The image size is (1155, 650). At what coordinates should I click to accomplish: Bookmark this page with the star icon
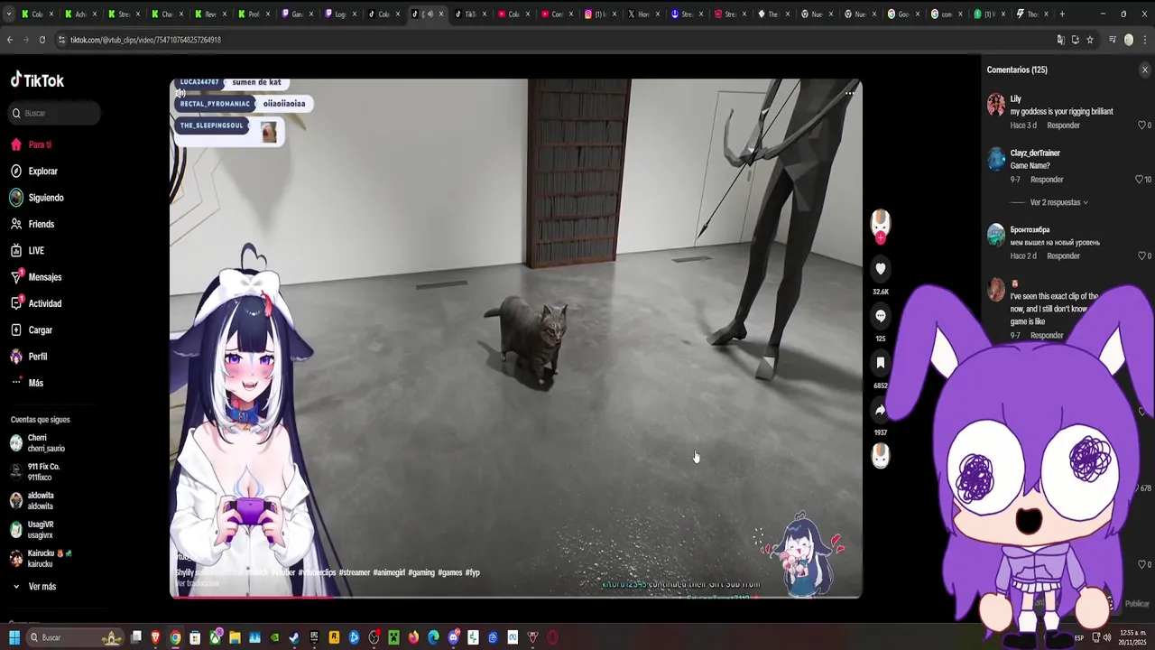[1090, 40]
